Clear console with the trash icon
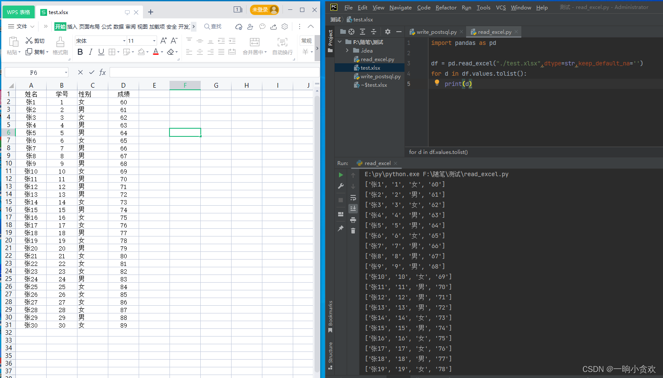The width and height of the screenshot is (663, 378). coord(353,231)
